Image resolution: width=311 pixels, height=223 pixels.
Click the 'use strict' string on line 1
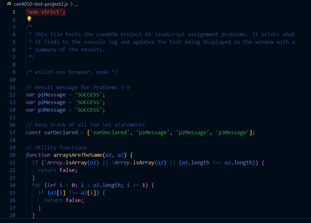(x=44, y=12)
